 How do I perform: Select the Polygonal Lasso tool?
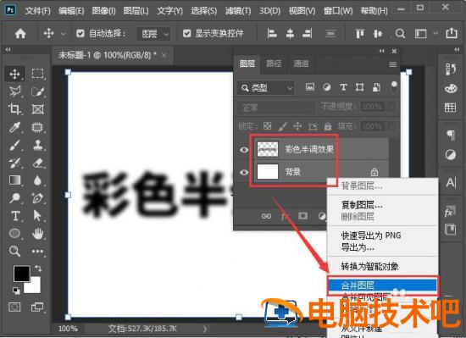click(x=14, y=91)
